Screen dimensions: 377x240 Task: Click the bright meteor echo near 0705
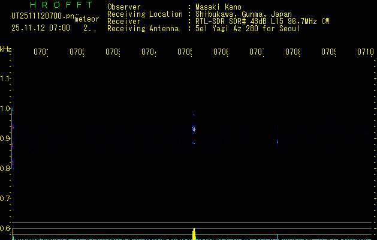194,129
